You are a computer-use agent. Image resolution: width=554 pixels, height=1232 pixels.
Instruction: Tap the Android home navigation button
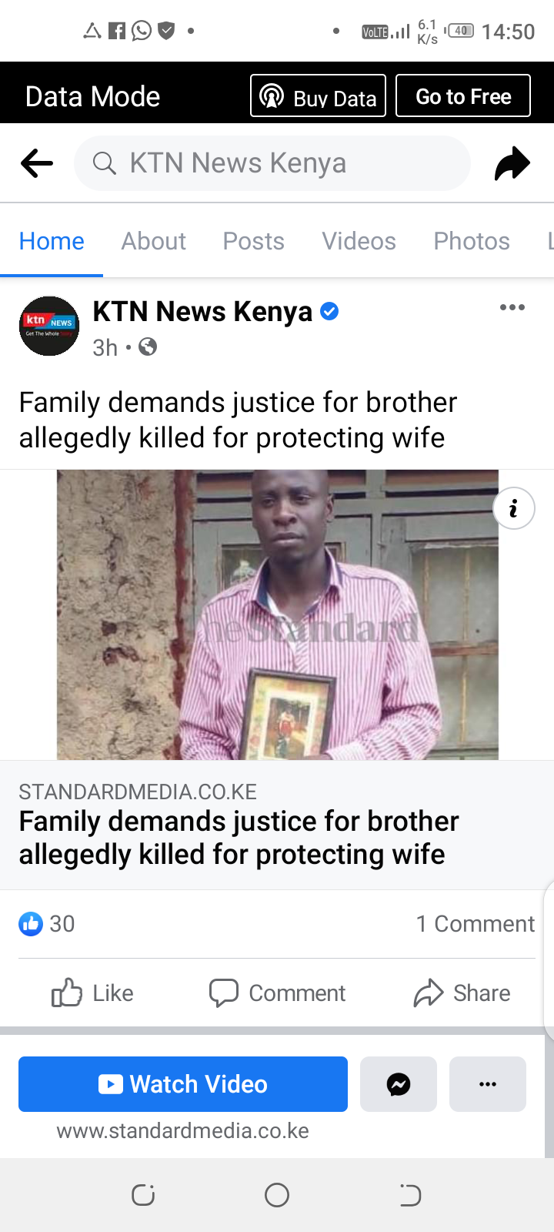(x=277, y=1195)
